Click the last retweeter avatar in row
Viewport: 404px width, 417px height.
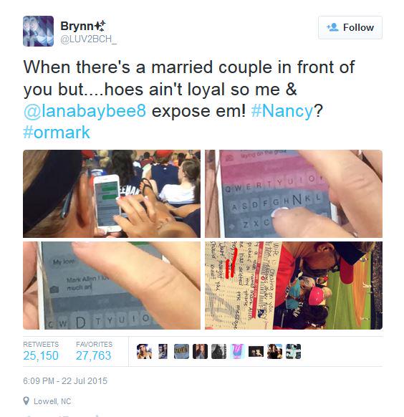293,351
